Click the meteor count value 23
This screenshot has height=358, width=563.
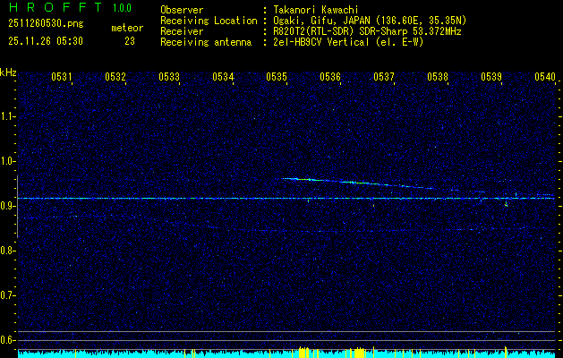point(130,41)
